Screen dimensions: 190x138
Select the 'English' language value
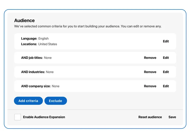click(44, 39)
